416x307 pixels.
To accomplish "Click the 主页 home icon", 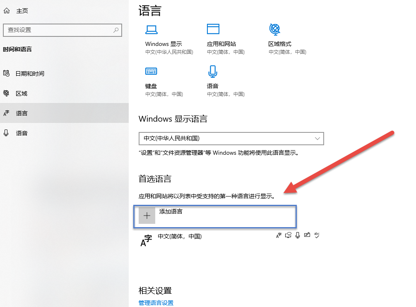I will [6, 11].
